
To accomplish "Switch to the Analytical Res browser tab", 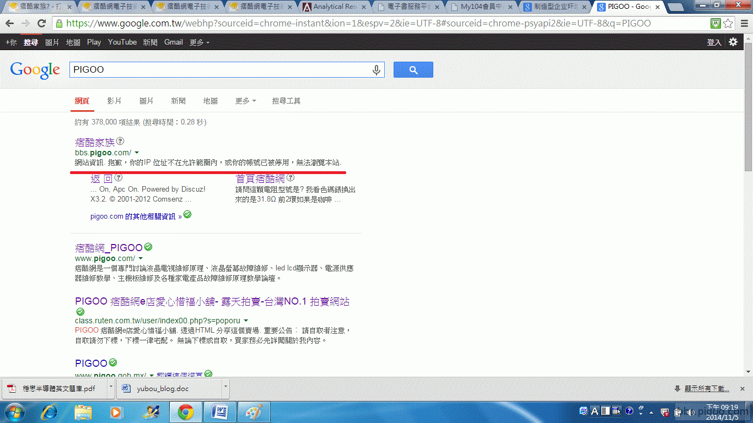I will tap(335, 7).
